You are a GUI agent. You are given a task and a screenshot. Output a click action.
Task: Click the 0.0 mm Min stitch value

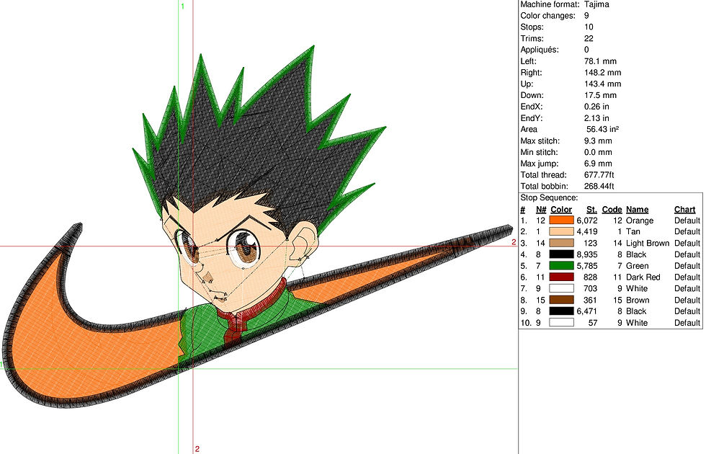(598, 152)
